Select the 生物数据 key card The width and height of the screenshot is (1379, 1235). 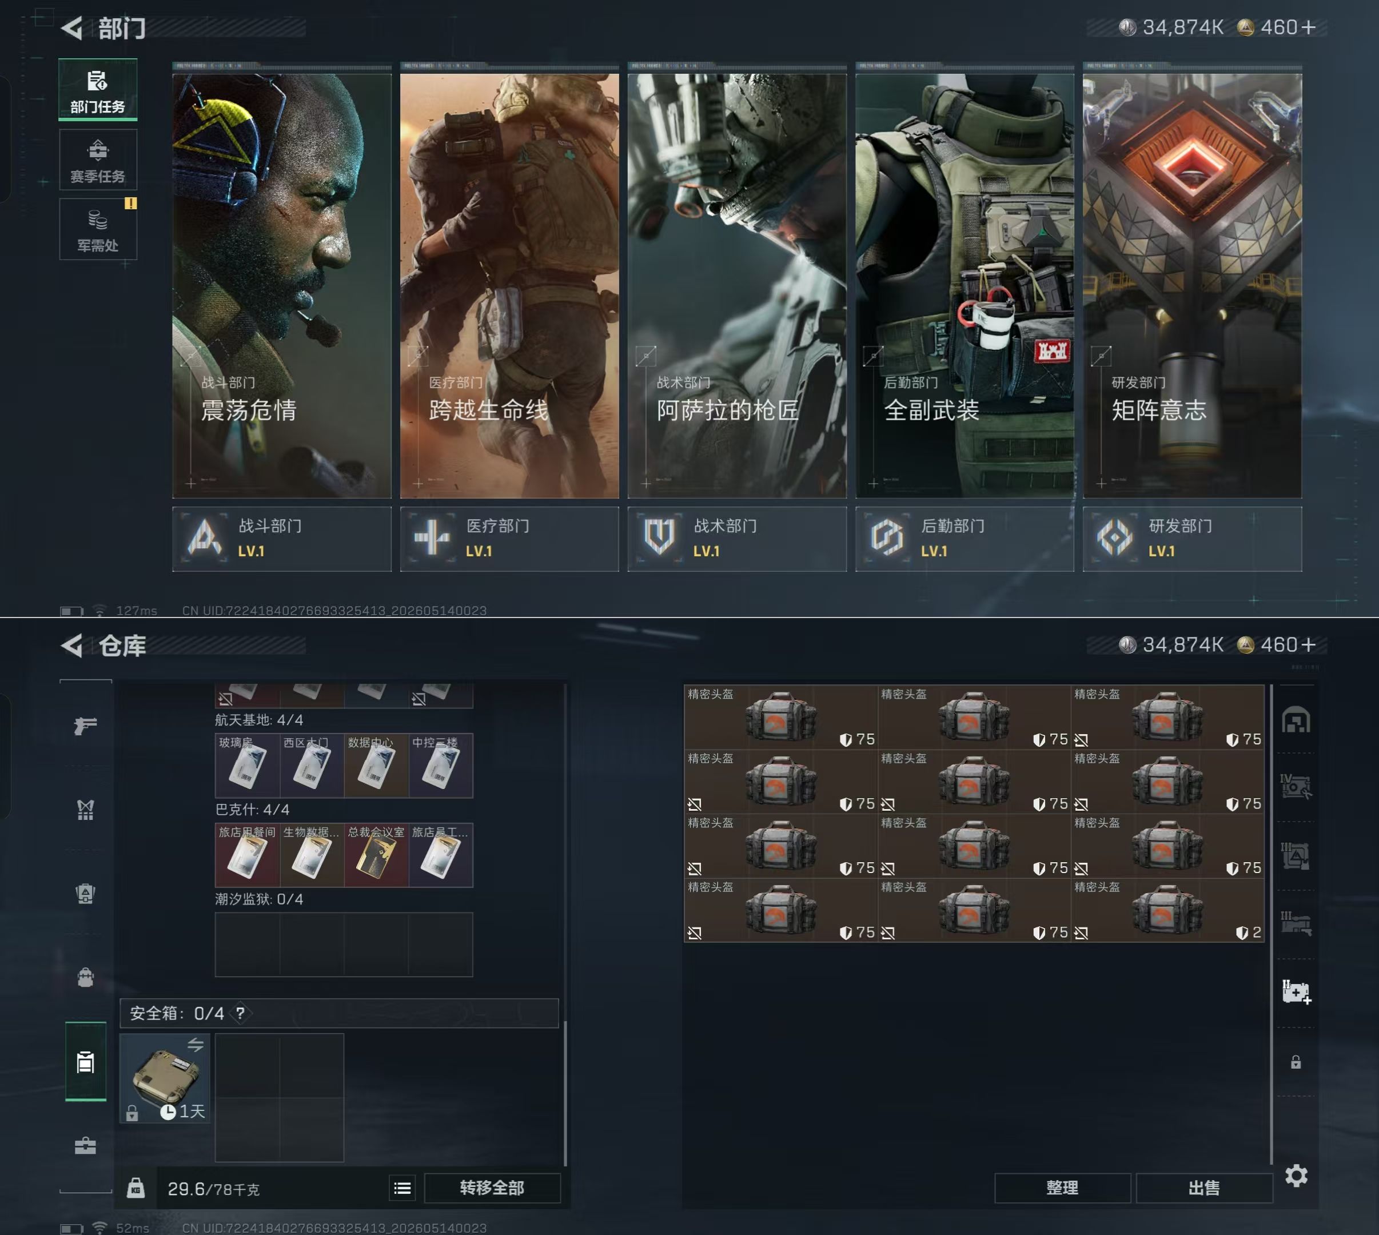[x=312, y=855]
